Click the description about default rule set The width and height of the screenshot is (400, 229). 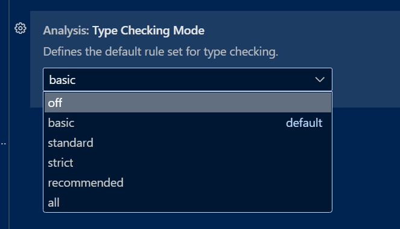(x=160, y=52)
